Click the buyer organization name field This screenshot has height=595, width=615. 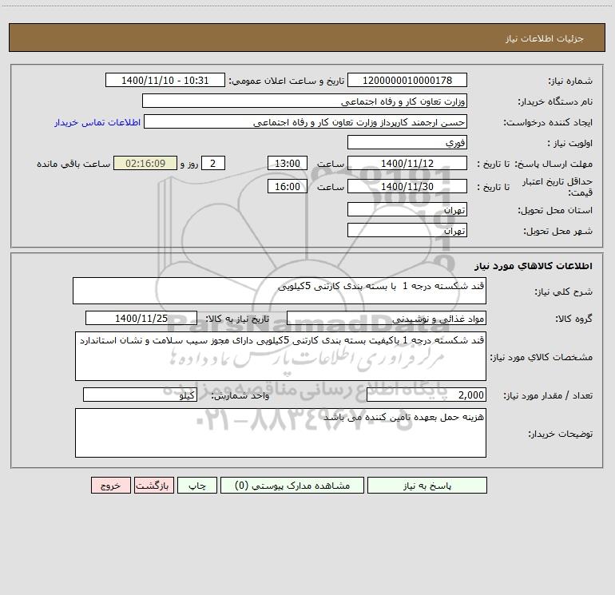point(304,101)
